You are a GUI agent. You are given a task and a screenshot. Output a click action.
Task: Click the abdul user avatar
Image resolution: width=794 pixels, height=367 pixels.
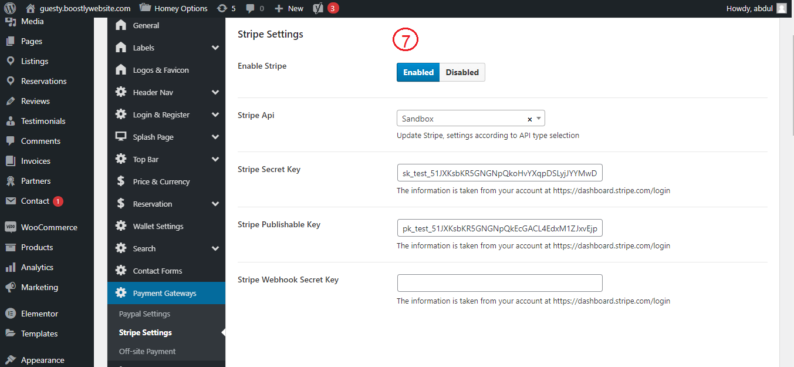coord(781,8)
